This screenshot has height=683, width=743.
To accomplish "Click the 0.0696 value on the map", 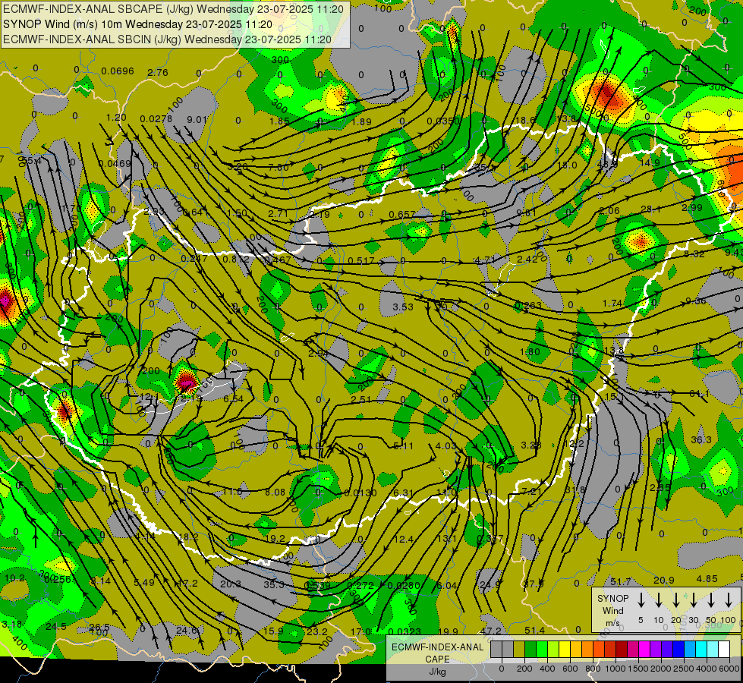I will click(118, 71).
